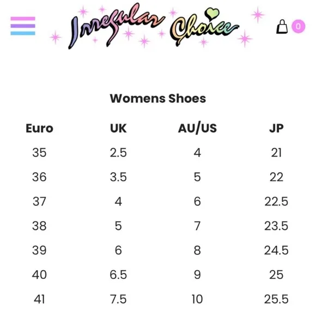
Task: Select the UK column header
Action: click(118, 128)
